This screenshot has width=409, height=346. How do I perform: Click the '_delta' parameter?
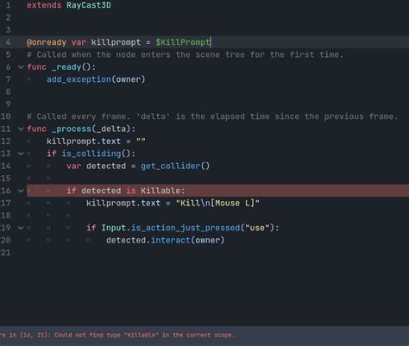coord(111,129)
